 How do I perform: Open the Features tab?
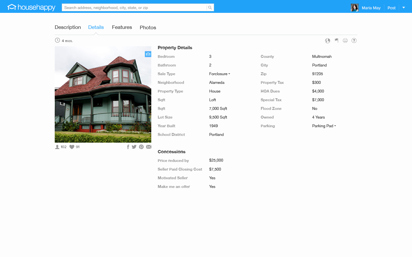tap(122, 27)
